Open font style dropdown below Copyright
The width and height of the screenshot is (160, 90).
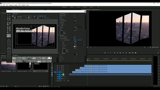pyautogui.click(x=20, y=18)
